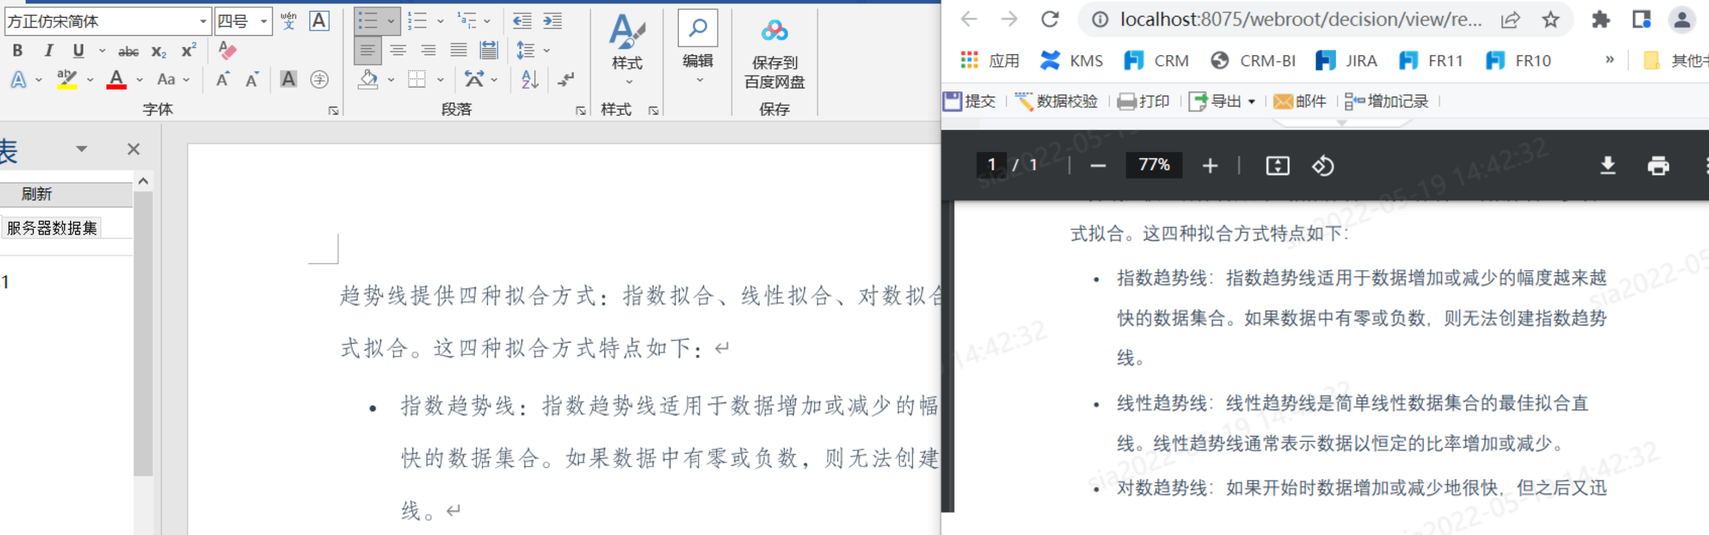Toggle strikethrough (abc) formatting
Viewport: 1709px width, 535px height.
point(128,51)
